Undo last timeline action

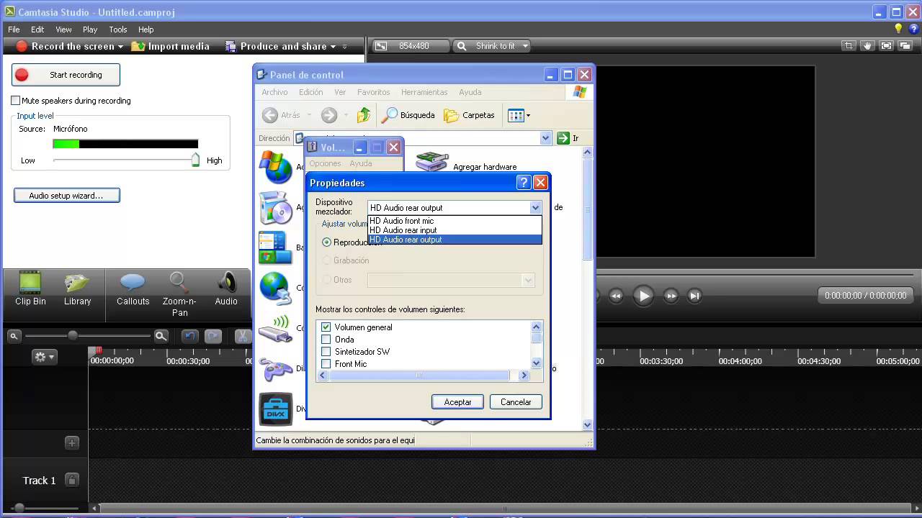pyautogui.click(x=190, y=336)
